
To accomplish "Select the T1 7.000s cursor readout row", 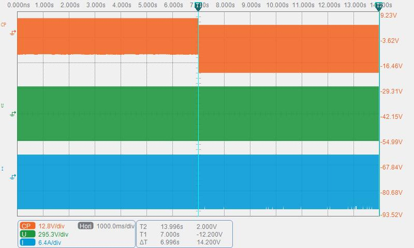I will point(181,234).
